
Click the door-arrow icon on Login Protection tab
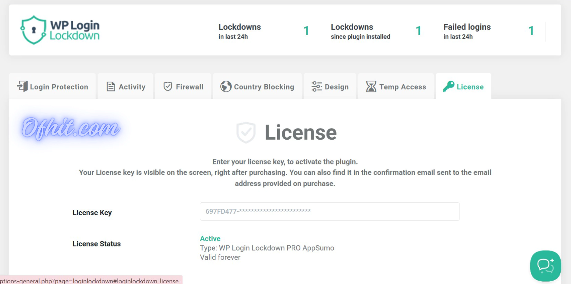coord(22,86)
